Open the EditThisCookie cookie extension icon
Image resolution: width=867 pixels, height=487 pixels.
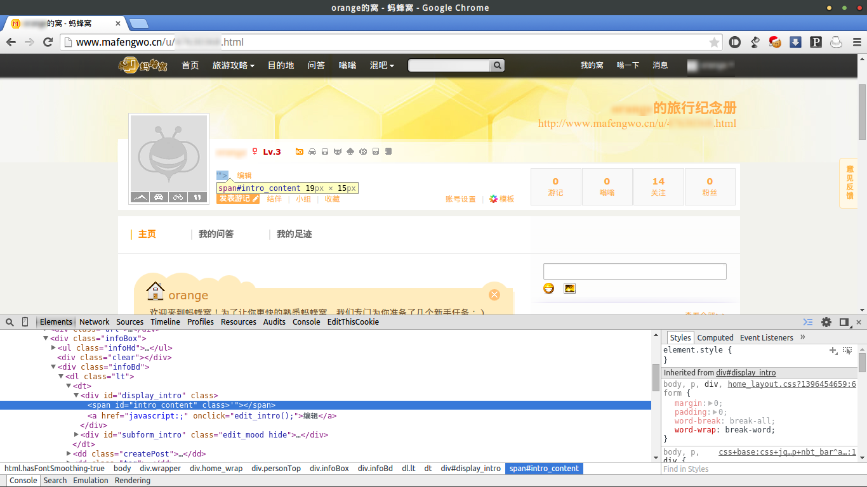[775, 42]
